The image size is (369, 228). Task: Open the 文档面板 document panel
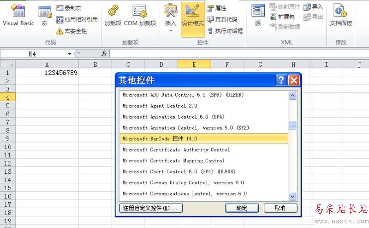(x=341, y=15)
